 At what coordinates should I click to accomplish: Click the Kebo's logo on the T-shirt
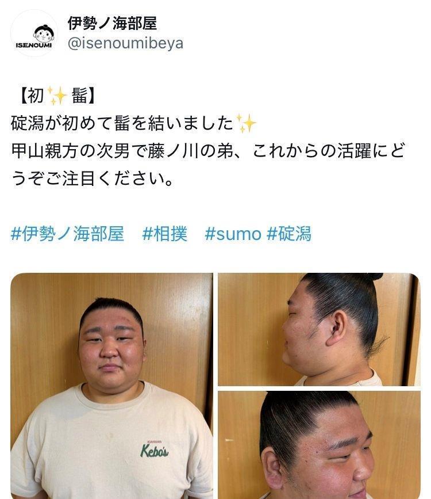pyautogui.click(x=155, y=450)
